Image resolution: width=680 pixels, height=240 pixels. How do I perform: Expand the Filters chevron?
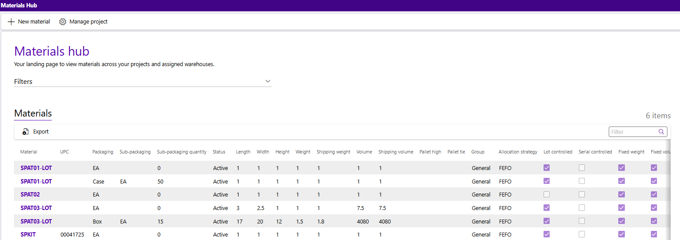click(x=268, y=81)
